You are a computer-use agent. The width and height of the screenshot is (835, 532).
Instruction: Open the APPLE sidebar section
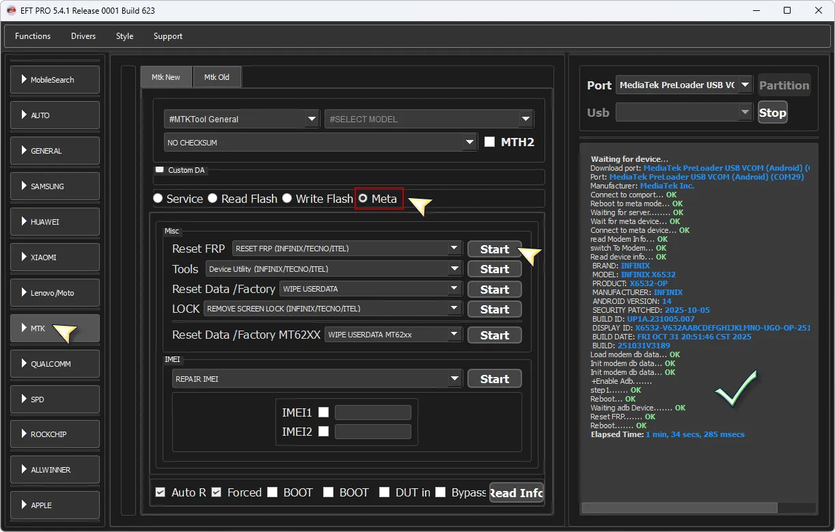tap(55, 505)
